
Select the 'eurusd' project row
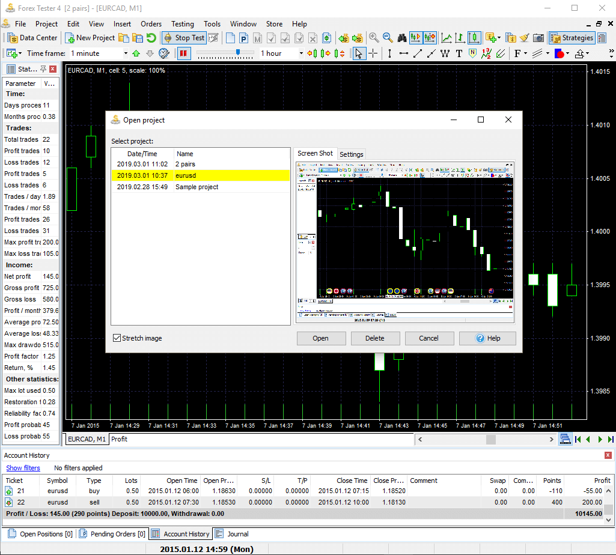201,175
